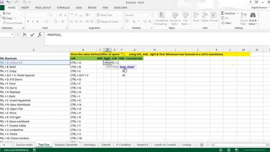Select cell with 'TRL + K :Insert Hyperlink'
Image resolution: width=270 pixels, height=152 pixels.
[x=35, y=100]
